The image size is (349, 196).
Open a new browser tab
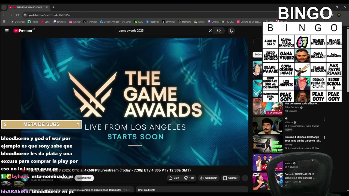click(x=53, y=7)
